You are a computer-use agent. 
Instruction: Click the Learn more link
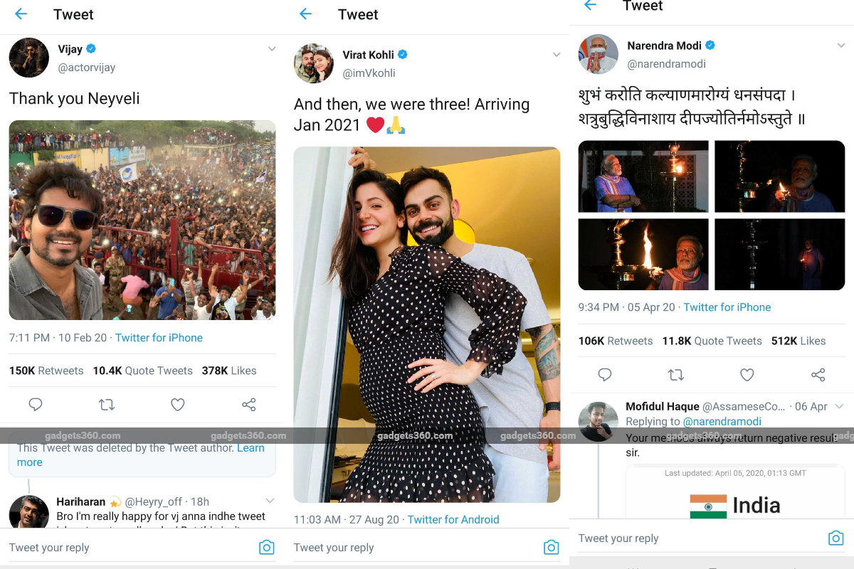(250, 447)
